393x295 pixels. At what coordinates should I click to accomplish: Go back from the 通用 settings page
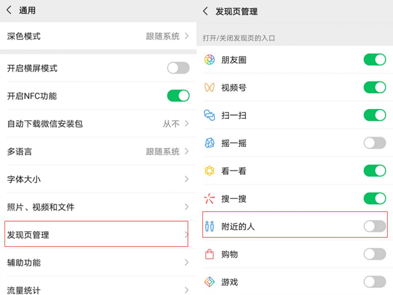(x=9, y=10)
